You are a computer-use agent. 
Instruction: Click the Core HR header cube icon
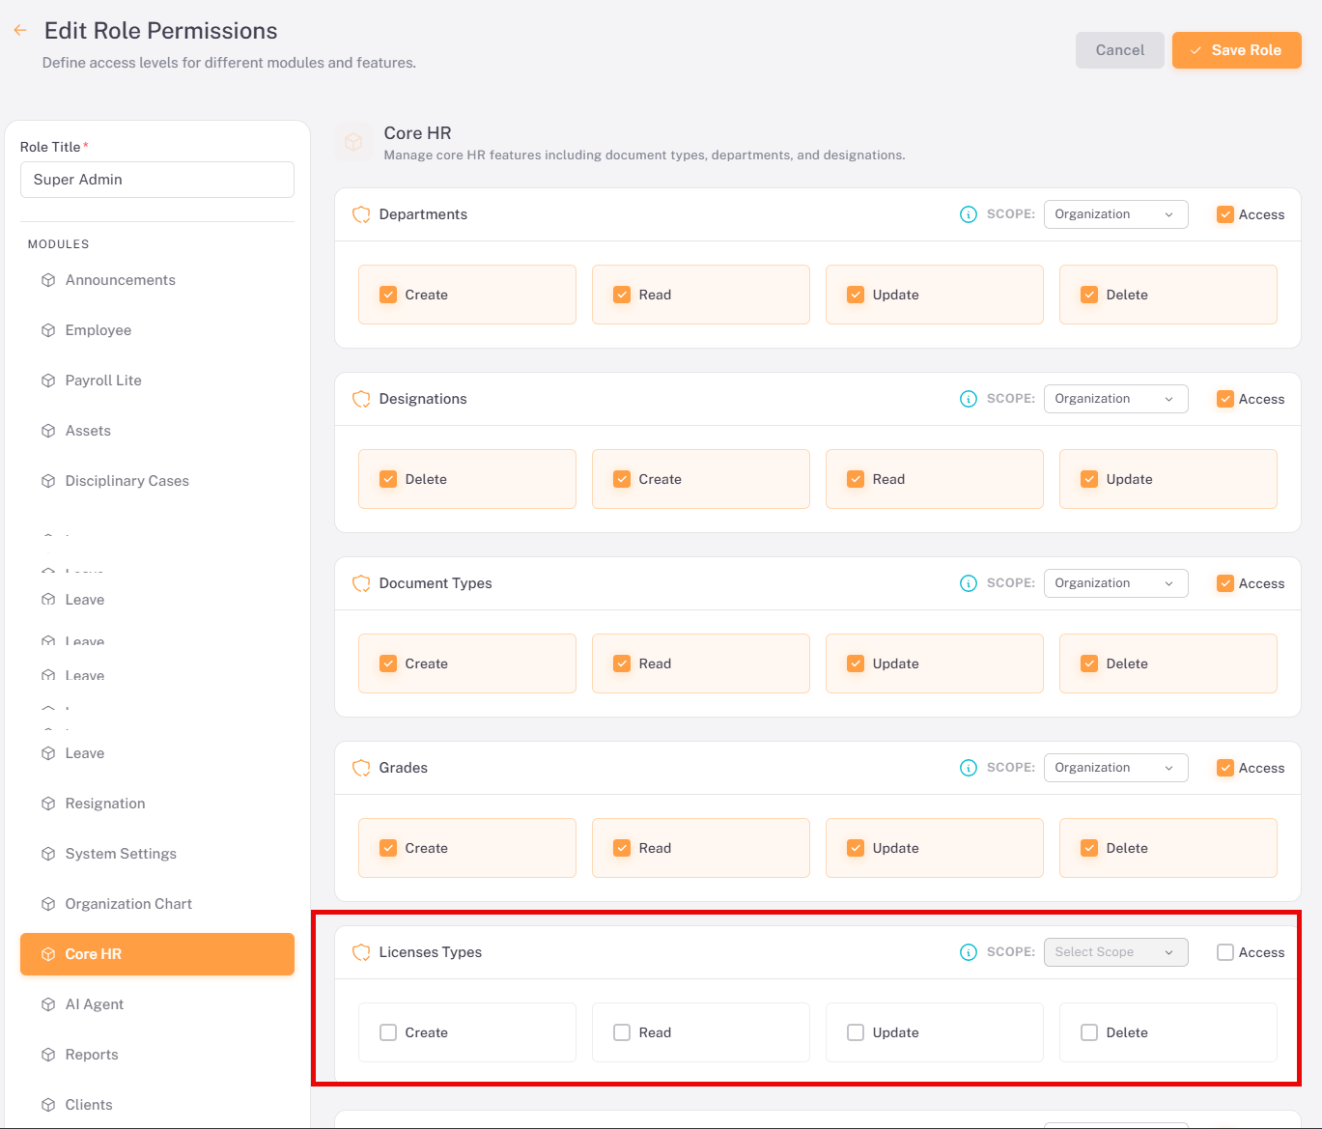(353, 142)
